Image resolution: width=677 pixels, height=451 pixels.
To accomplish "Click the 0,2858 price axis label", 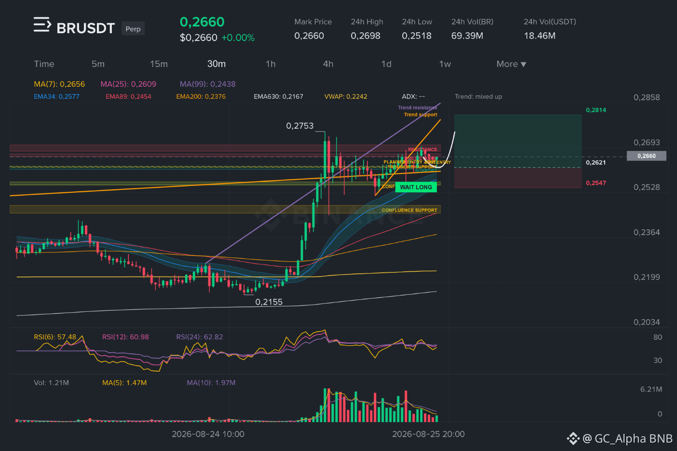I will (647, 97).
